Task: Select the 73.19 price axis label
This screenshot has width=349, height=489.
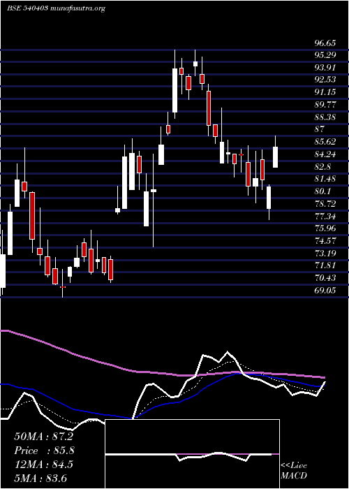Action: [325, 253]
